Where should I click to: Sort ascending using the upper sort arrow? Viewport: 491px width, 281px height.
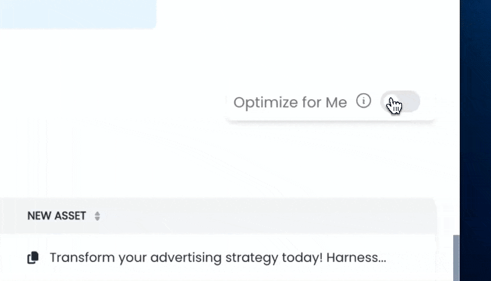[x=97, y=213]
